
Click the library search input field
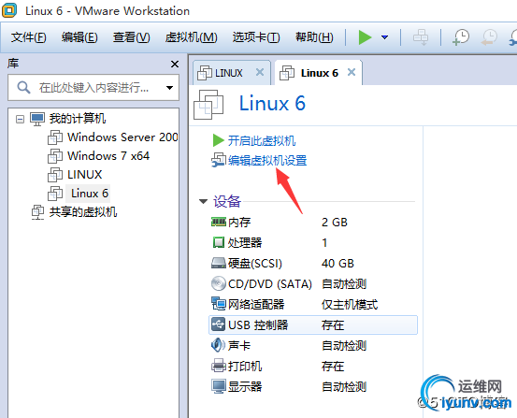[x=93, y=88]
